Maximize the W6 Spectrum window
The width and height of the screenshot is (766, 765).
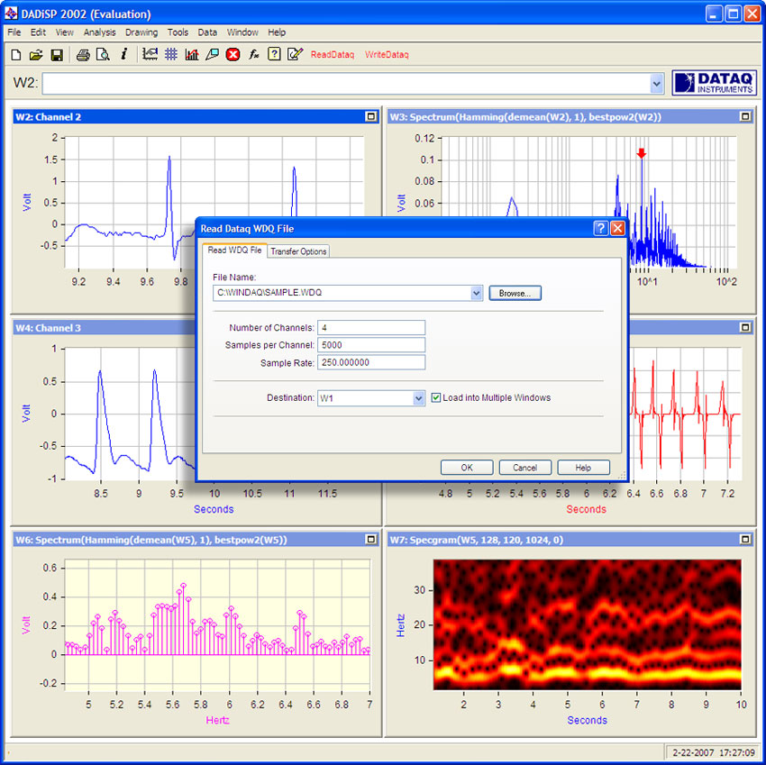pos(370,540)
